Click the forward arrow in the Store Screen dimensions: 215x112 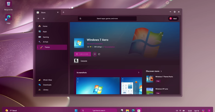pos(44,18)
